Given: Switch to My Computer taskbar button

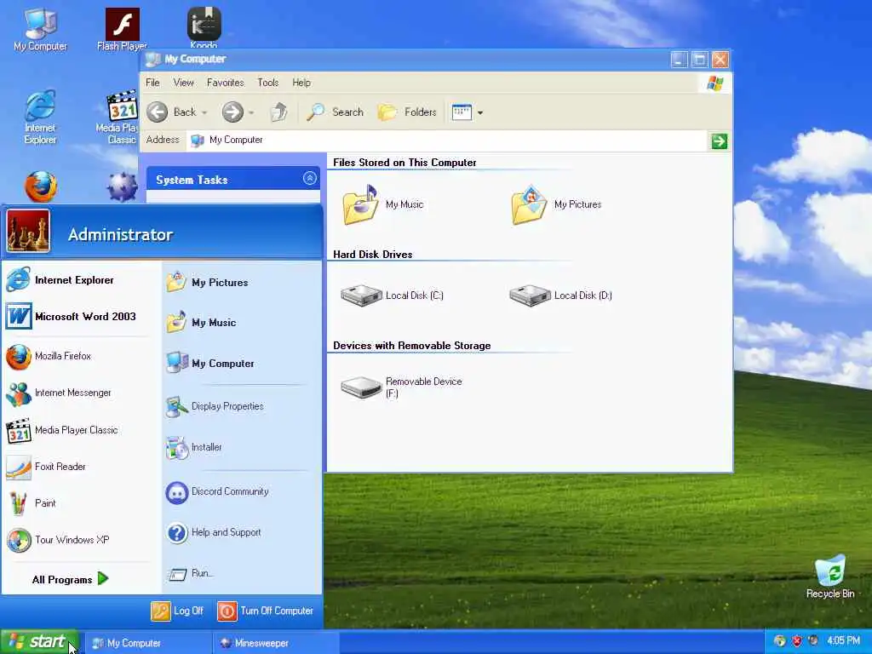Looking at the screenshot, I should click(147, 643).
